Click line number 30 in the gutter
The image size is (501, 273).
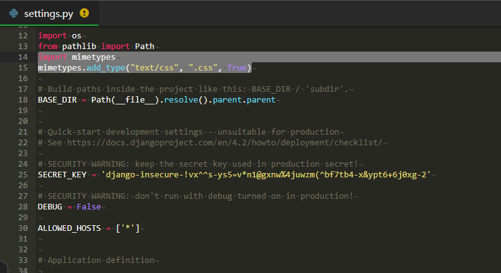23,228
